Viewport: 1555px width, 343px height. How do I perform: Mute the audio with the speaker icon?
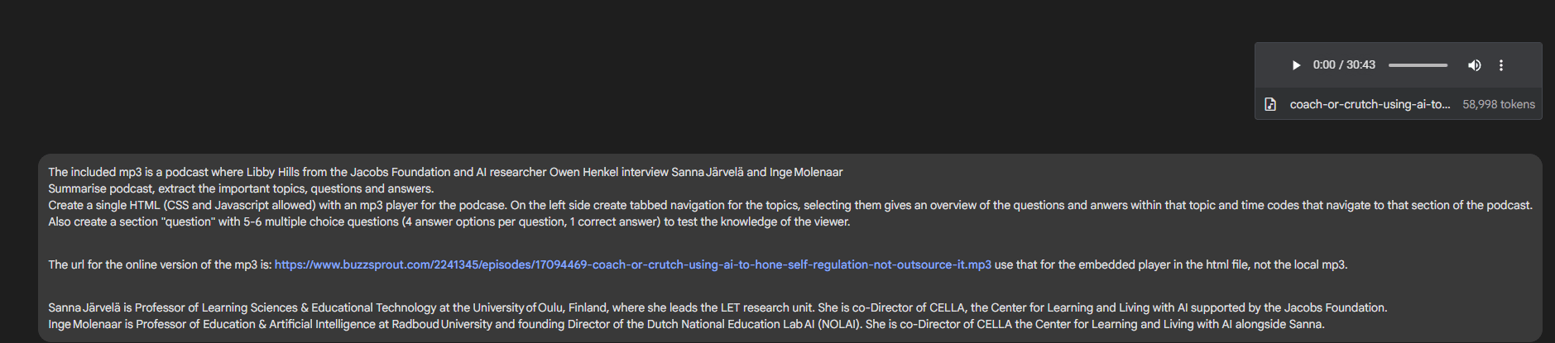click(x=1474, y=65)
